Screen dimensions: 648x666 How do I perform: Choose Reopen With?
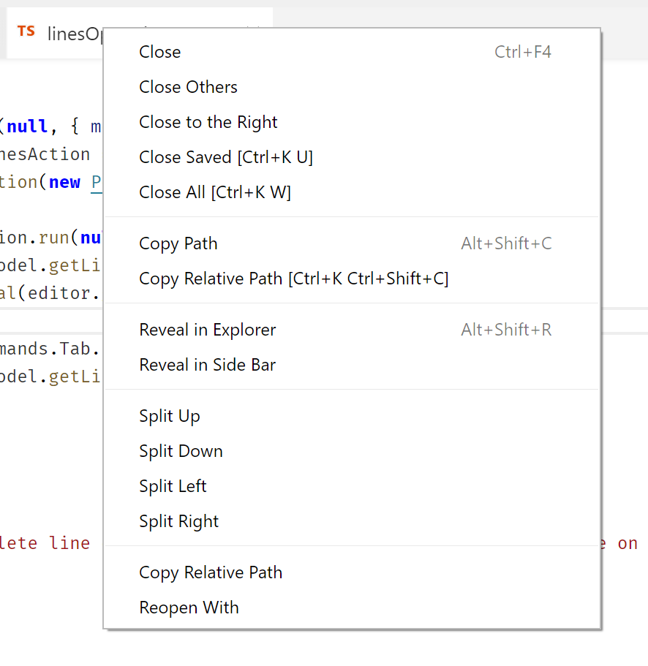352,608
